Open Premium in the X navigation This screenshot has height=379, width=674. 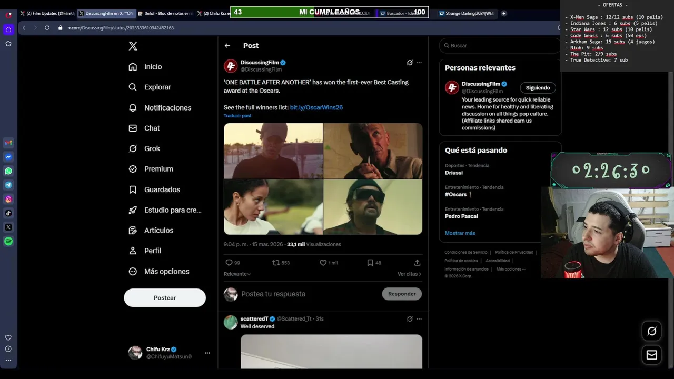point(151,169)
